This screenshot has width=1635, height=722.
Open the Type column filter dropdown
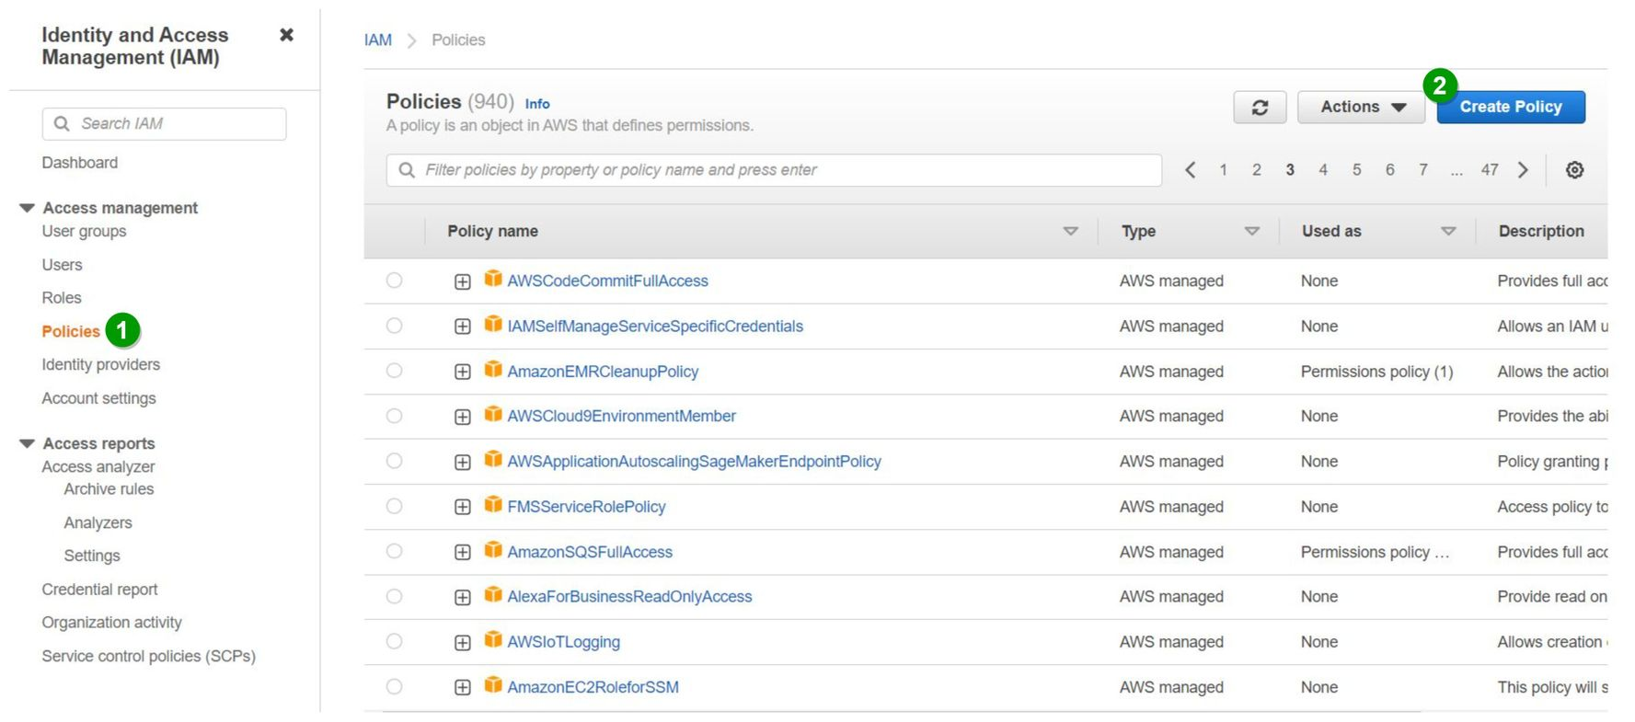pyautogui.click(x=1251, y=232)
